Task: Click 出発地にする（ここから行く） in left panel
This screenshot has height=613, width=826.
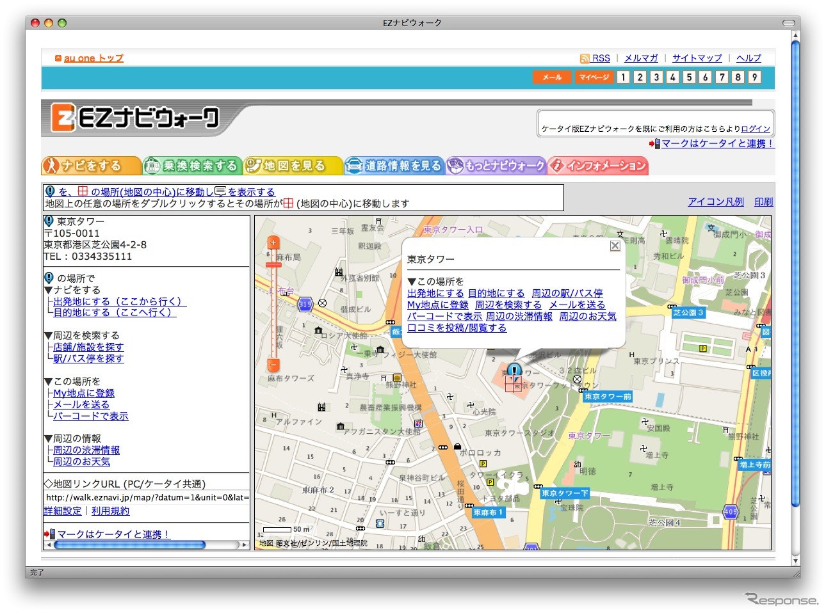Action: 120,301
